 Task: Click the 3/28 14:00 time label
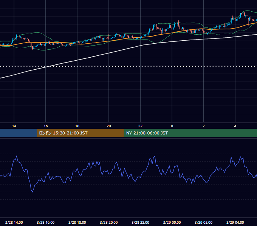tap(14, 222)
